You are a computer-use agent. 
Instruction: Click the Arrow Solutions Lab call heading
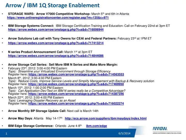tap(63, 39)
